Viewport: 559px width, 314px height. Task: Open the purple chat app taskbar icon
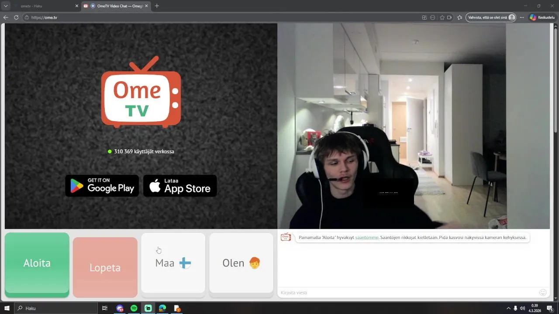120,308
